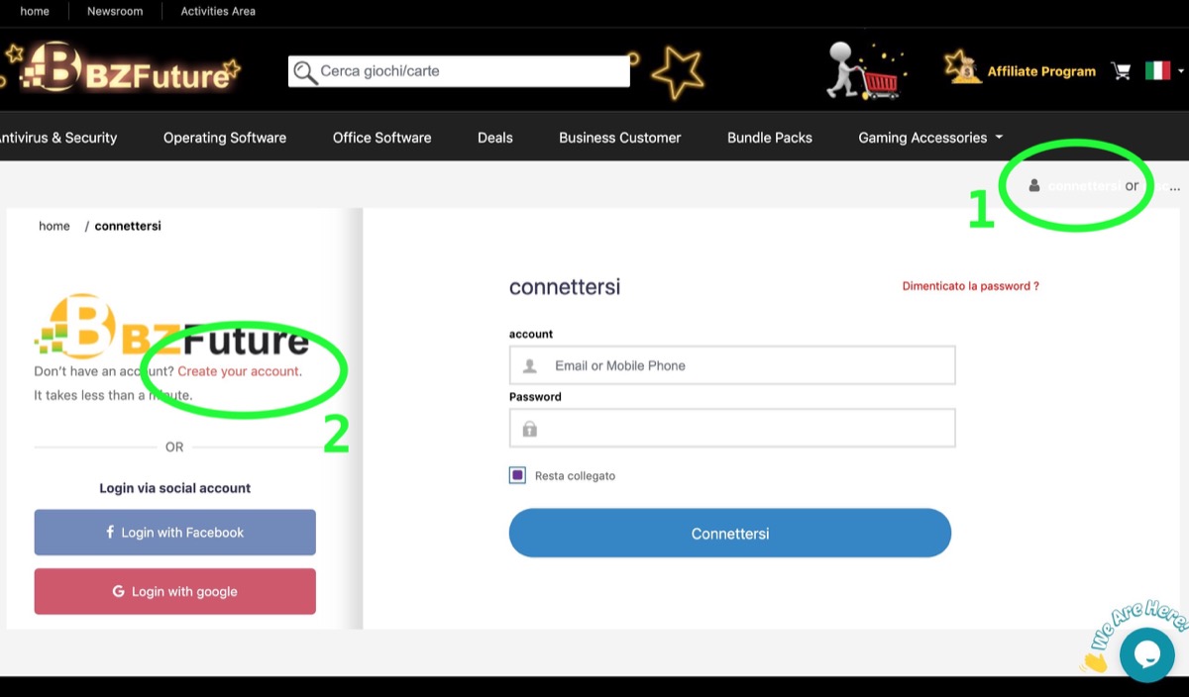Open the Newsroom link
Image resolution: width=1189 pixels, height=697 pixels.
click(x=115, y=12)
